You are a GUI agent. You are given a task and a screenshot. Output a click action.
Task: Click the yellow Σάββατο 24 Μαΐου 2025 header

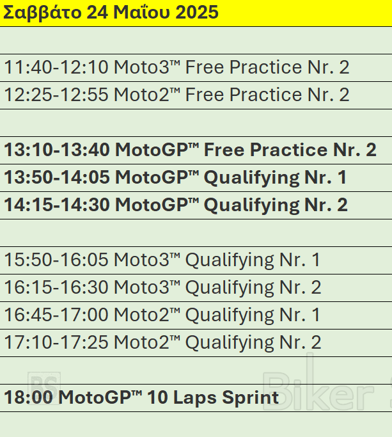point(196,13)
